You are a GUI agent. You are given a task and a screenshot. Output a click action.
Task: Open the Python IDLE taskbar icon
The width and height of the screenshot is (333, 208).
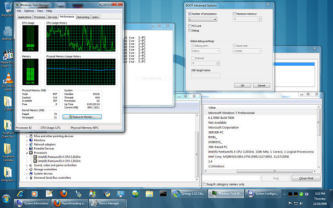click(107, 194)
